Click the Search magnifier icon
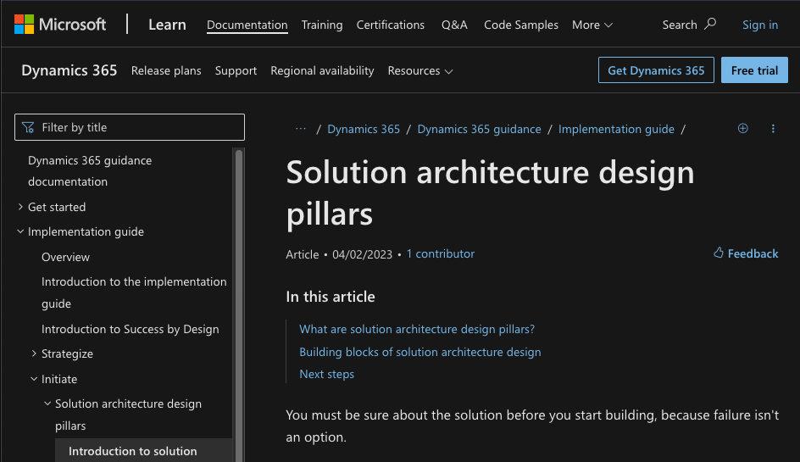Viewport: 800px width, 462px height. point(710,24)
